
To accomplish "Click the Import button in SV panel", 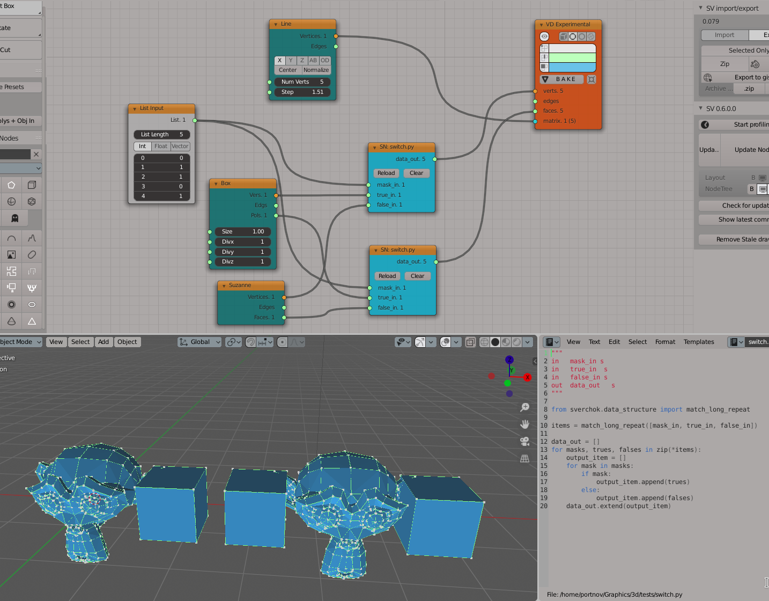I will (724, 35).
